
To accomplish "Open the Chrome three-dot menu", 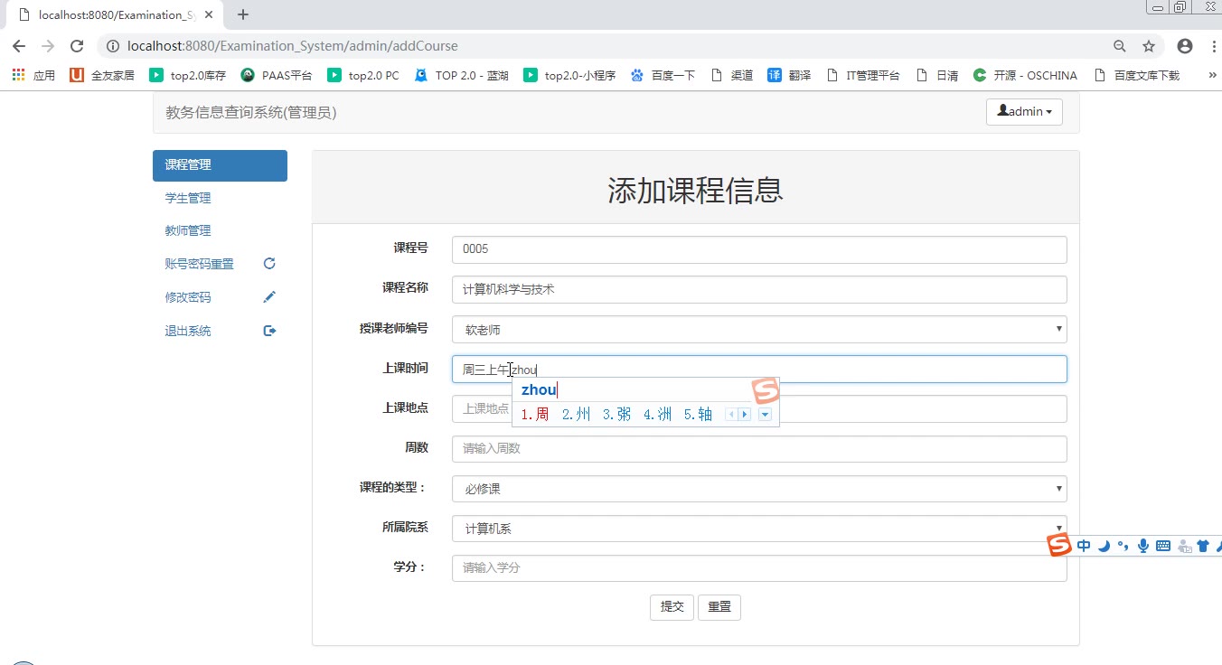I will pyautogui.click(x=1213, y=46).
